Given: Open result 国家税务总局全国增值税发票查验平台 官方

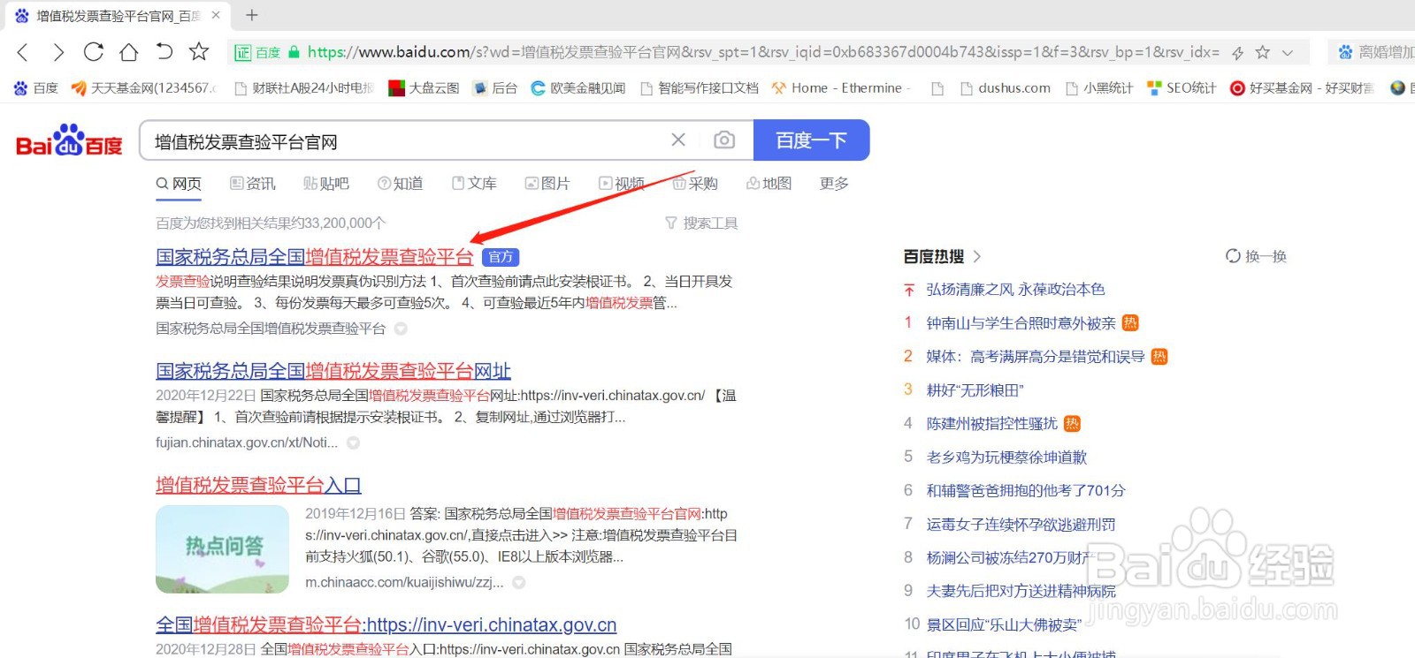Looking at the screenshot, I should coord(315,257).
